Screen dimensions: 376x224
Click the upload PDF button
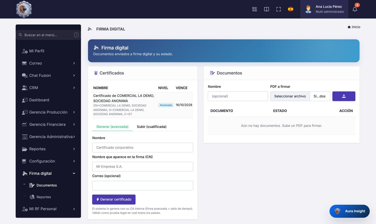pyautogui.click(x=344, y=96)
